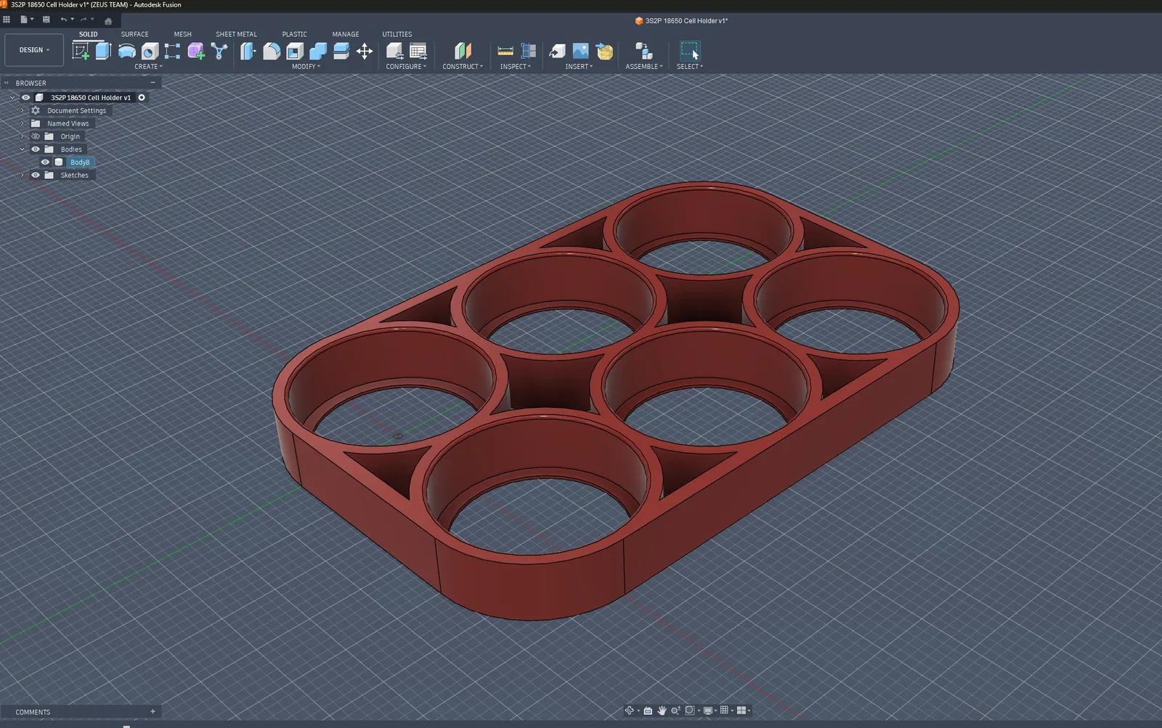Show the hidden Origin folder

pyautogui.click(x=36, y=136)
